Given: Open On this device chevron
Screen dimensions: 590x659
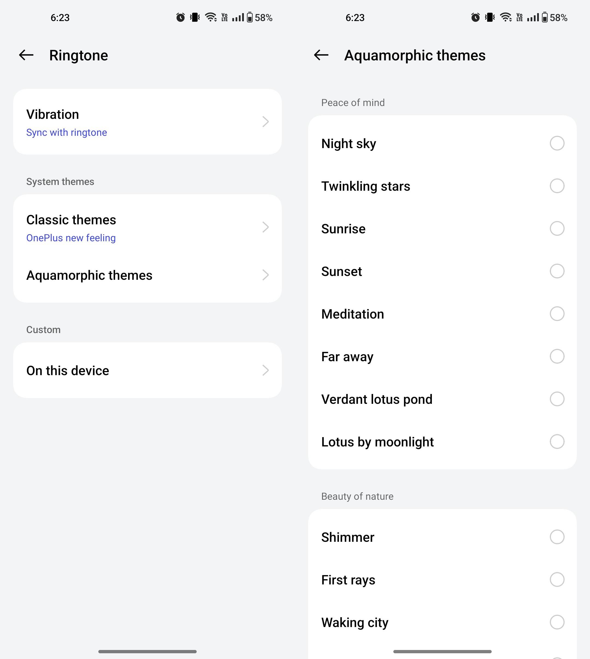Looking at the screenshot, I should coord(265,370).
